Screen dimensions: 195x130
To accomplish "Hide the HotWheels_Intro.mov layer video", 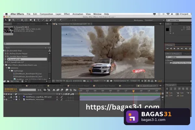I will (5, 99).
